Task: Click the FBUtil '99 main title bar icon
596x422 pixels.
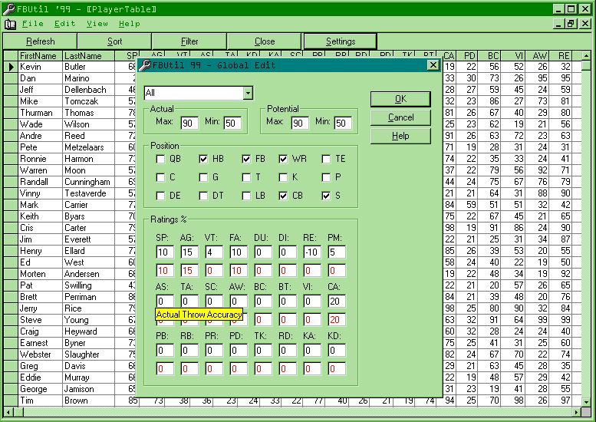Action: click(8, 8)
